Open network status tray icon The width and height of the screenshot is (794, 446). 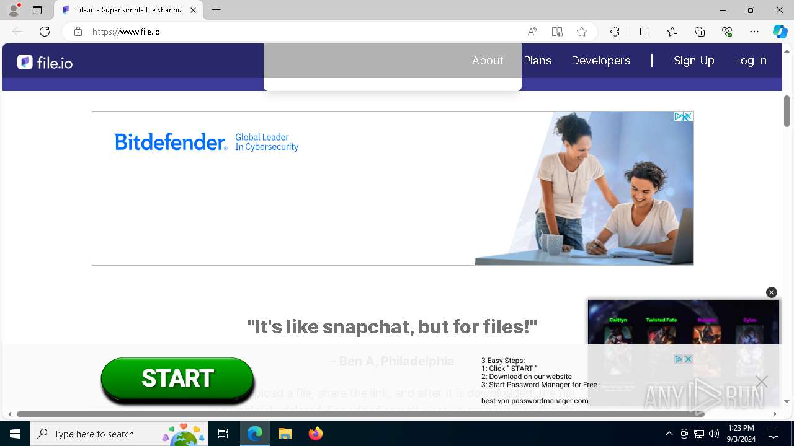pyautogui.click(x=699, y=434)
